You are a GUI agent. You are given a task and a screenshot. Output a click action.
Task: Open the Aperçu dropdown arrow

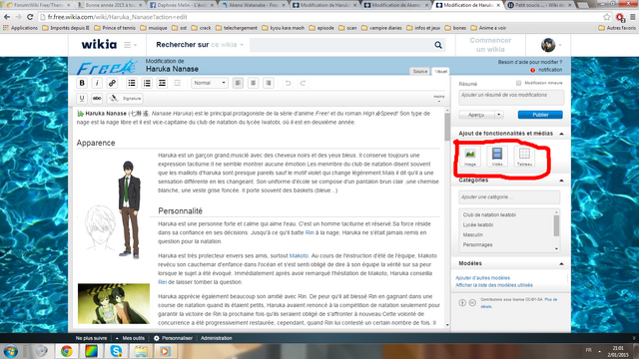[x=499, y=115]
